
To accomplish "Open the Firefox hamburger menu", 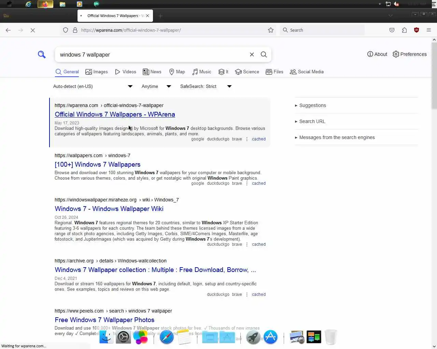I will pos(429,30).
